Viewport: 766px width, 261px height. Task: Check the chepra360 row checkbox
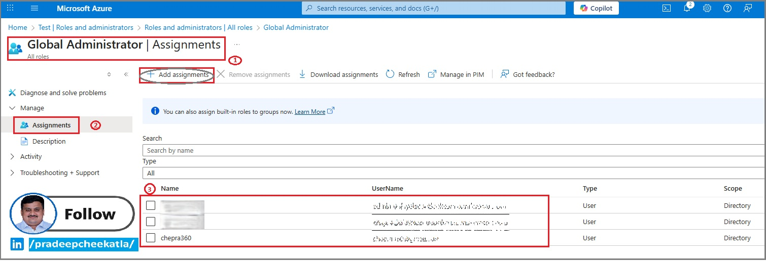pyautogui.click(x=151, y=238)
